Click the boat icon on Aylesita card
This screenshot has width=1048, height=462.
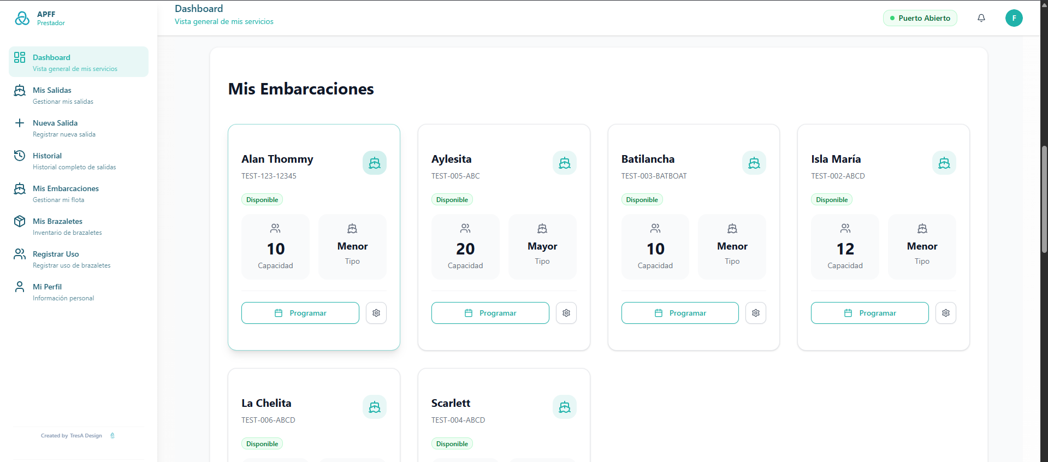point(565,163)
